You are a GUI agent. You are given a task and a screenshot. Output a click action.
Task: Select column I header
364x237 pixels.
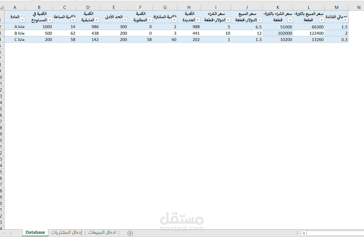pyautogui.click(x=216, y=7)
